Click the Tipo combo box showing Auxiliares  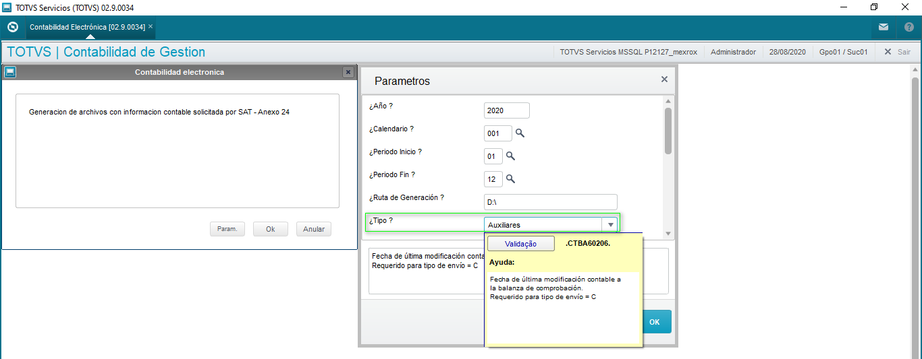coord(551,225)
